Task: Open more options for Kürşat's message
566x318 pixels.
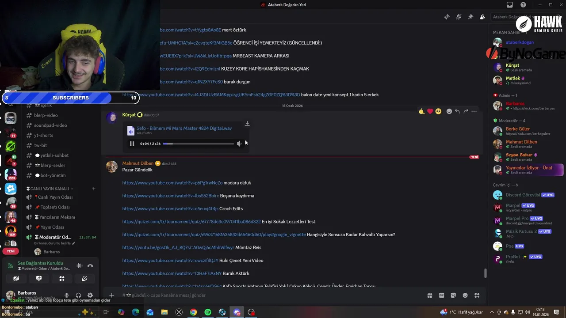Action: pyautogui.click(x=474, y=111)
